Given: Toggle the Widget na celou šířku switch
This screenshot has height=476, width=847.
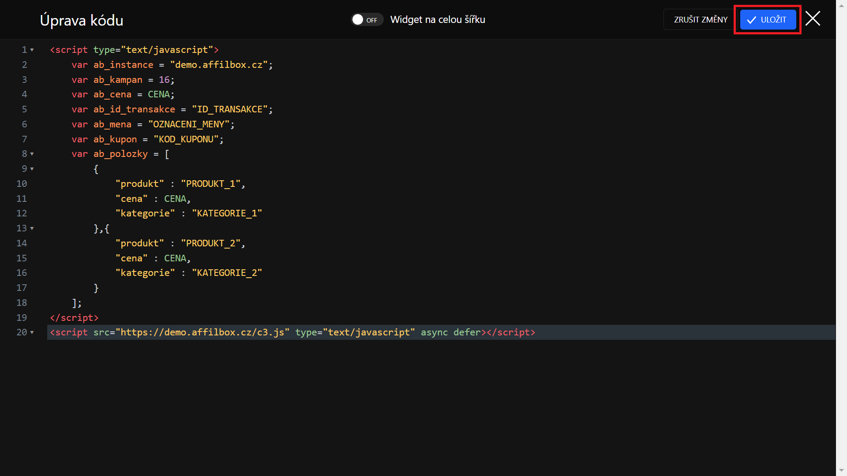Looking at the screenshot, I should [367, 20].
